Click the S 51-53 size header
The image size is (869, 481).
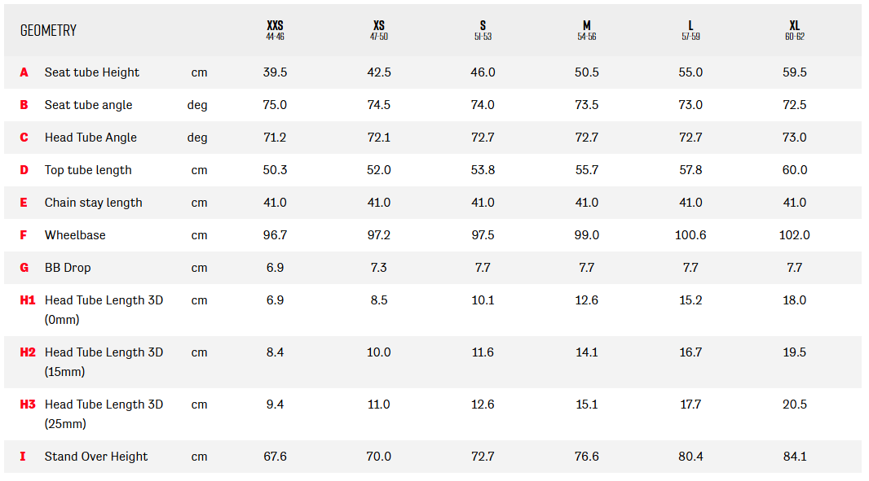coord(483,30)
